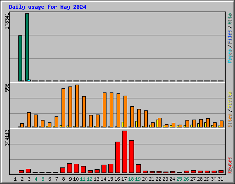Click day label 31 on the x-axis
Viewport: 235px width, 184px height.
pyautogui.click(x=220, y=179)
